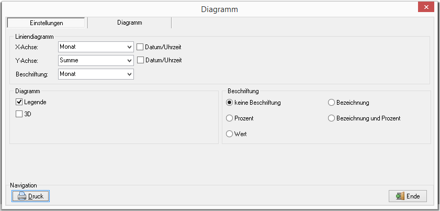
Task: Click the exit door icon on Ende
Action: tap(400, 196)
